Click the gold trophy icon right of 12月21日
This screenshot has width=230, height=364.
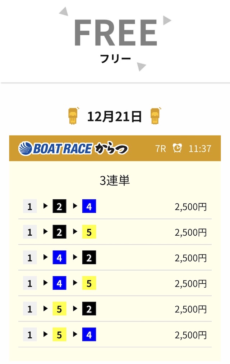click(x=156, y=116)
